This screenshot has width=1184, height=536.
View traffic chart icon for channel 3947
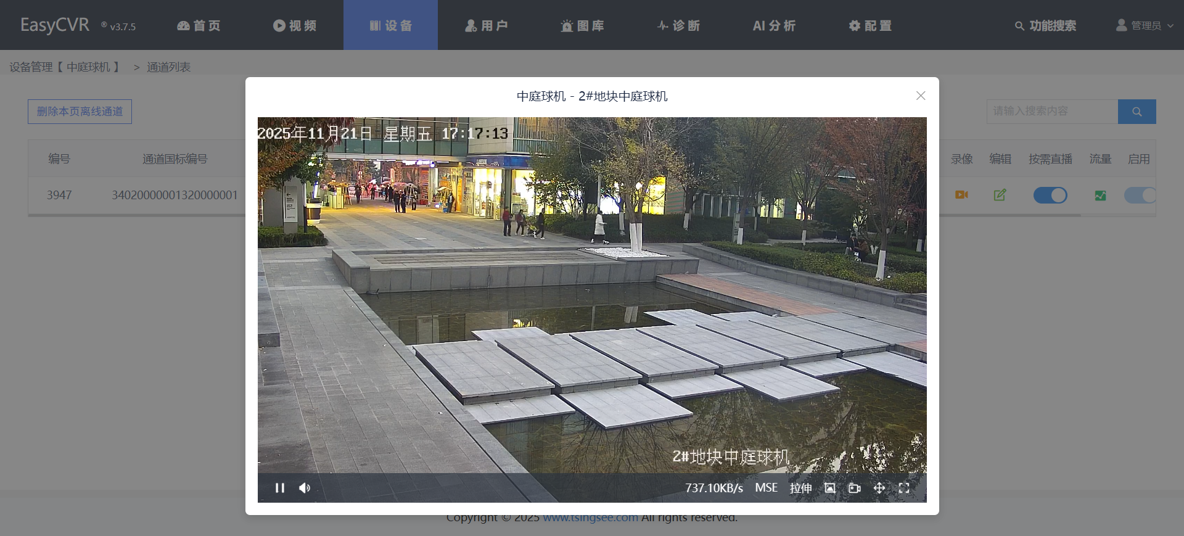click(x=1100, y=196)
